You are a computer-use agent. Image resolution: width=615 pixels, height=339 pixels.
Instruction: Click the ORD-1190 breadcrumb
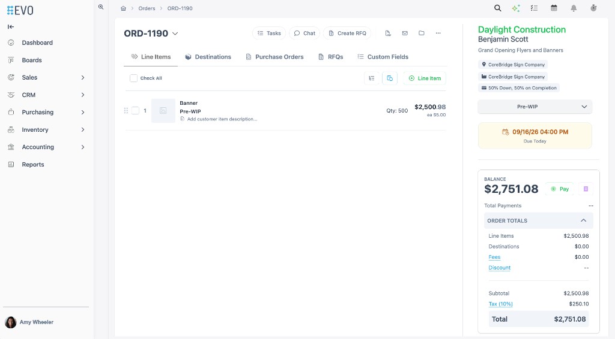pyautogui.click(x=180, y=8)
